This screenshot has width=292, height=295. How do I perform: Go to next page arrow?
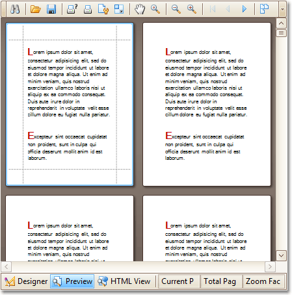click(244, 9)
